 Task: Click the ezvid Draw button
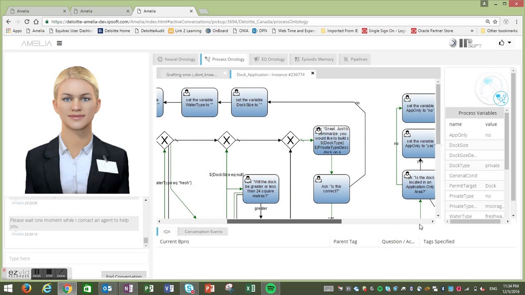pos(61,273)
